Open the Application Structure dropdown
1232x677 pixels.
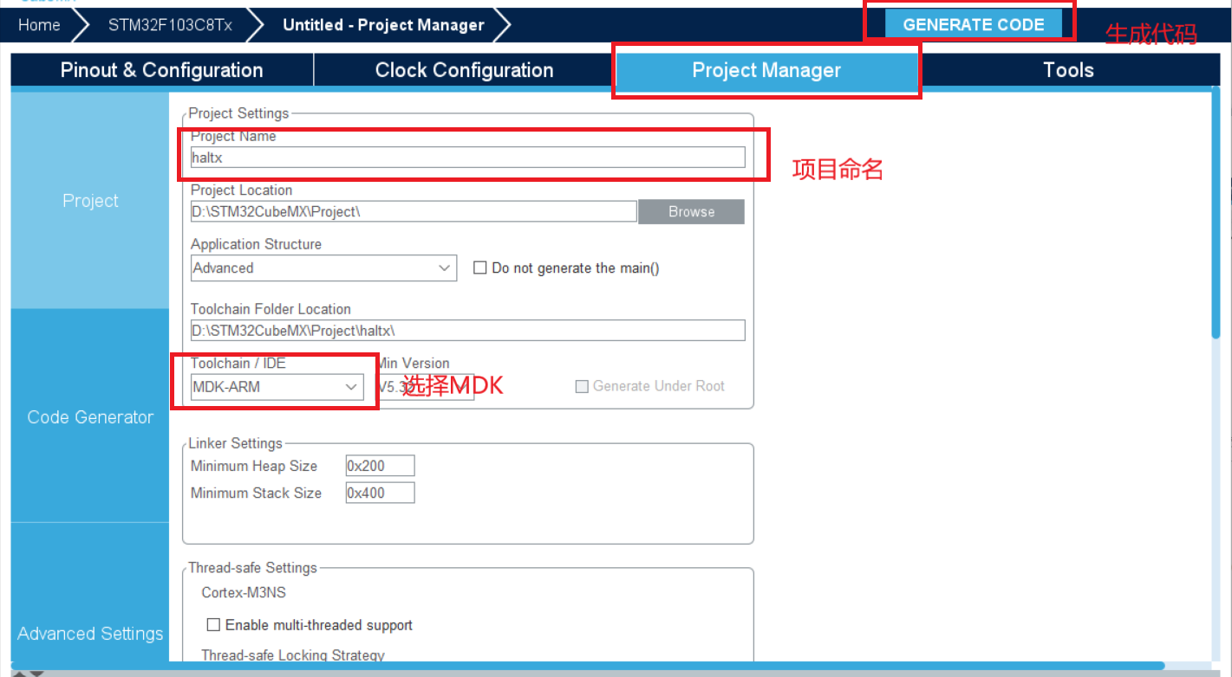(323, 268)
